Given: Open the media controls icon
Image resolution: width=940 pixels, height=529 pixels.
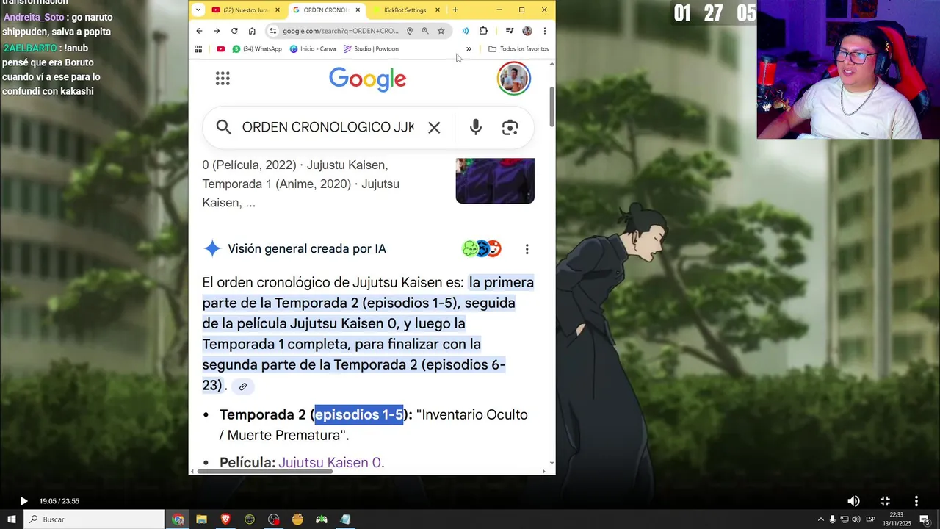Looking at the screenshot, I should coord(509,31).
